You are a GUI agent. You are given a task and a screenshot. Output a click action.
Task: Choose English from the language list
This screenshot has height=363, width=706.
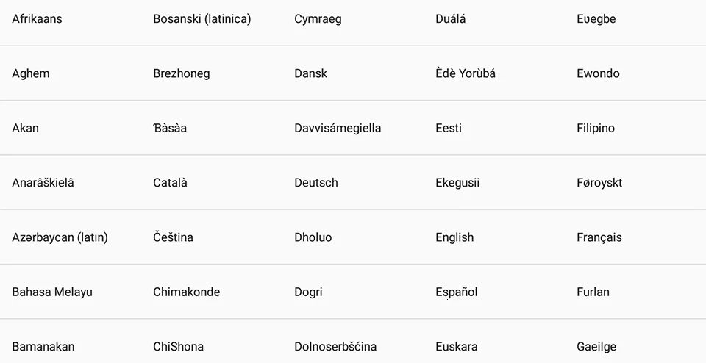(x=454, y=237)
